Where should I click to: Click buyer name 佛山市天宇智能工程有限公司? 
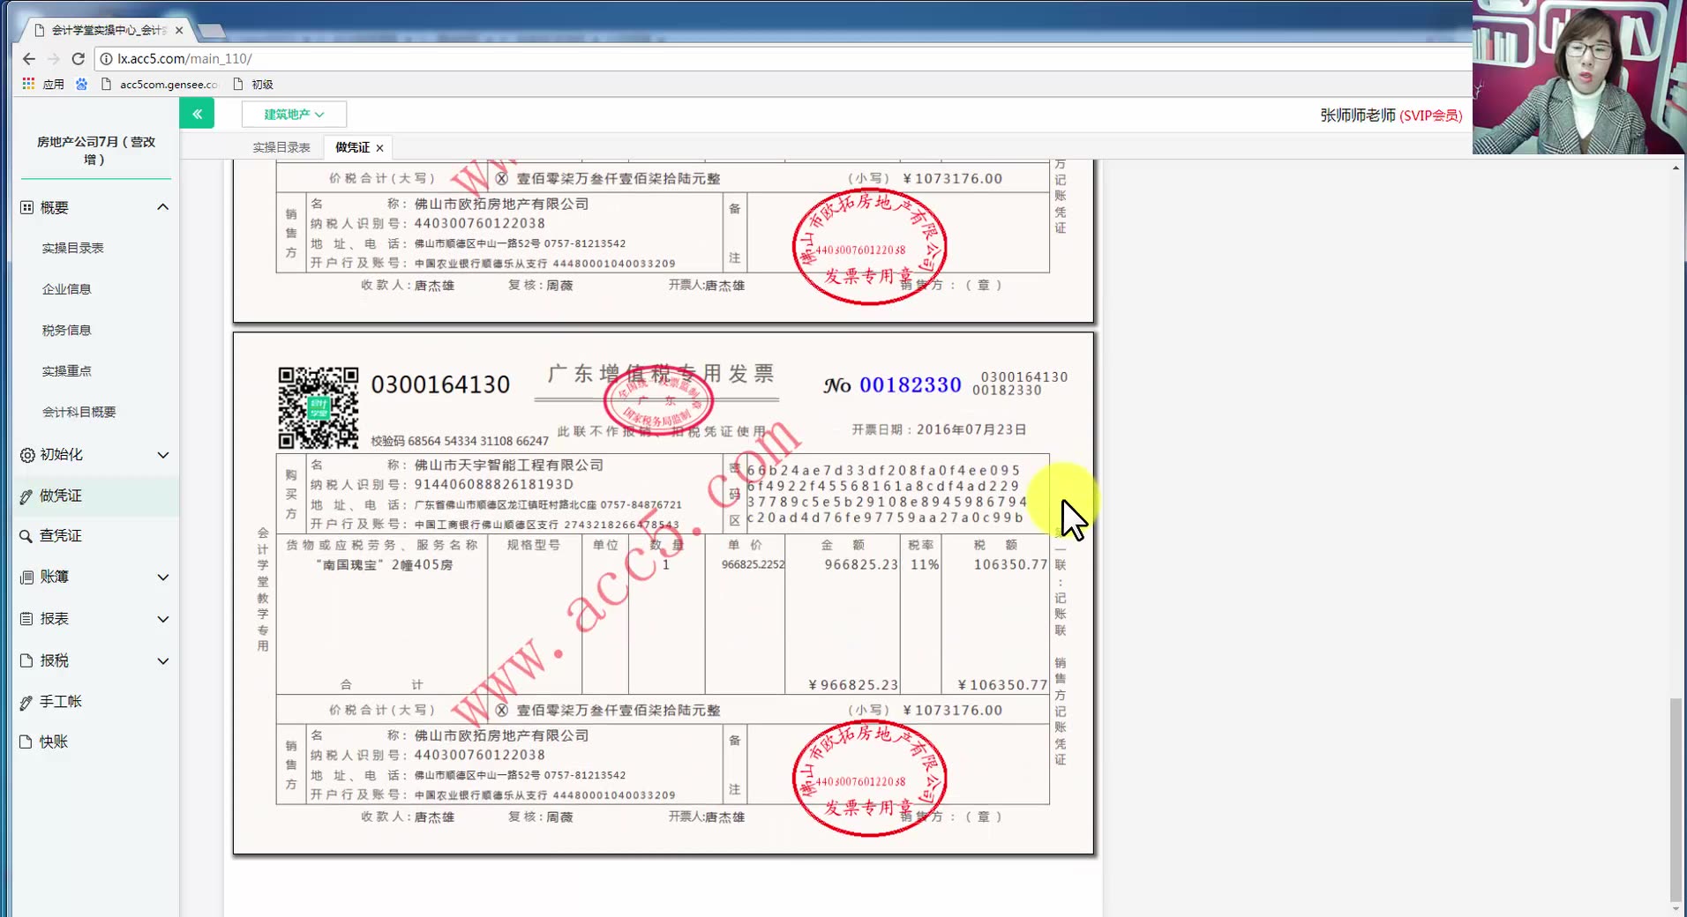click(508, 465)
